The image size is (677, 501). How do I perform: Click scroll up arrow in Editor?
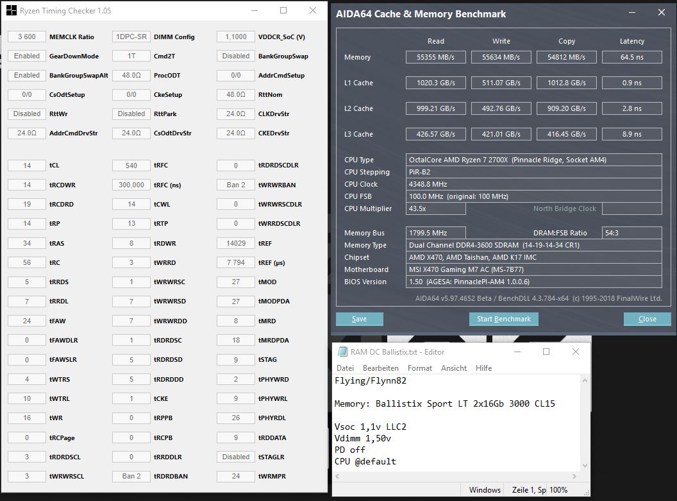[x=585, y=380]
